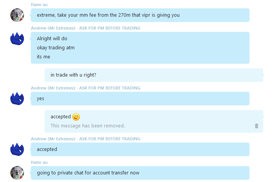Click the trash icon on removed message
This screenshot has height=182, width=272.
click(256, 126)
